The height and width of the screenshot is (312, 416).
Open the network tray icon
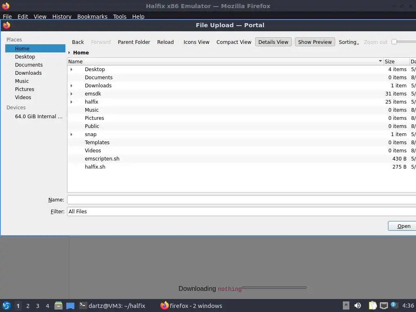tap(383, 305)
